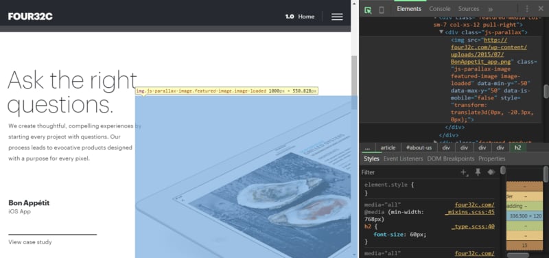Select the #about-us breadcrumb
This screenshot has width=549, height=258.
[x=419, y=148]
